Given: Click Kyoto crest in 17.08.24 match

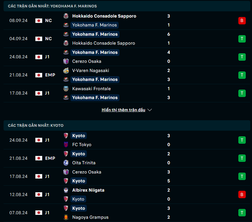Looking at the screenshot, I should [66, 181].
